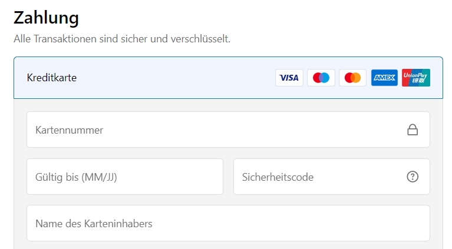The height and width of the screenshot is (249, 452).
Task: Select the Kreditkarte payment method label
Action: pos(52,78)
